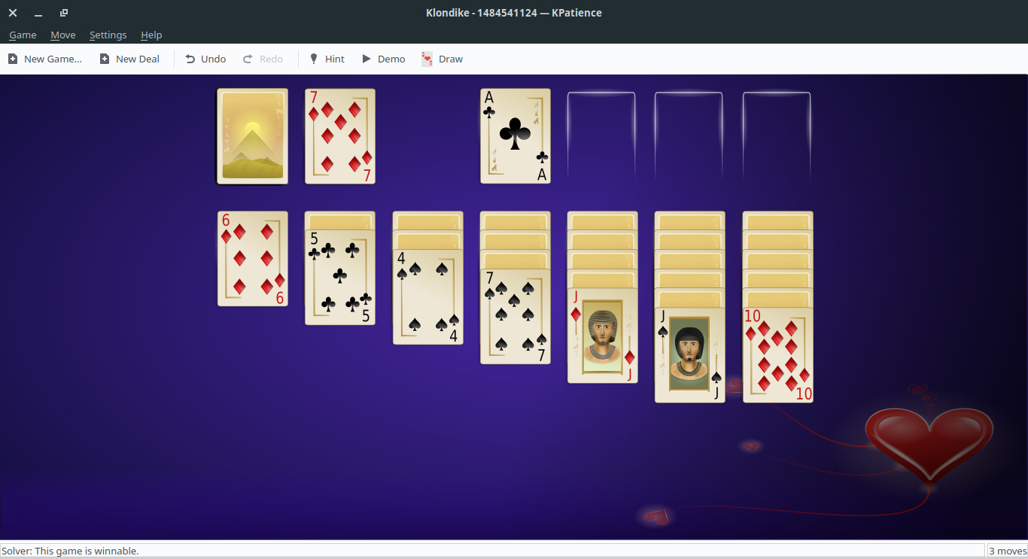Viewport: 1028px width, 559px height.
Task: Click the third empty foundation slot
Action: click(689, 136)
